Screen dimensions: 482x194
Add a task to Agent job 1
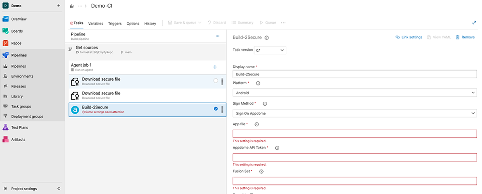coord(215,67)
